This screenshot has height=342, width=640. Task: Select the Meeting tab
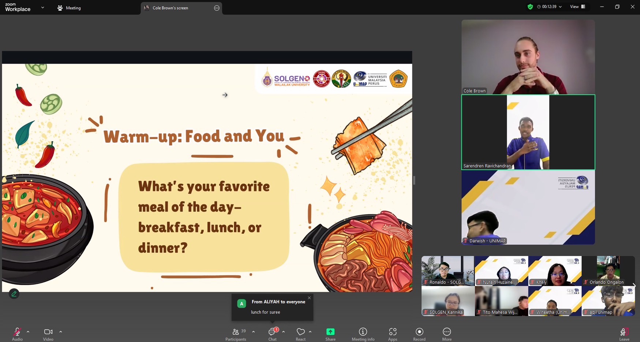(69, 8)
